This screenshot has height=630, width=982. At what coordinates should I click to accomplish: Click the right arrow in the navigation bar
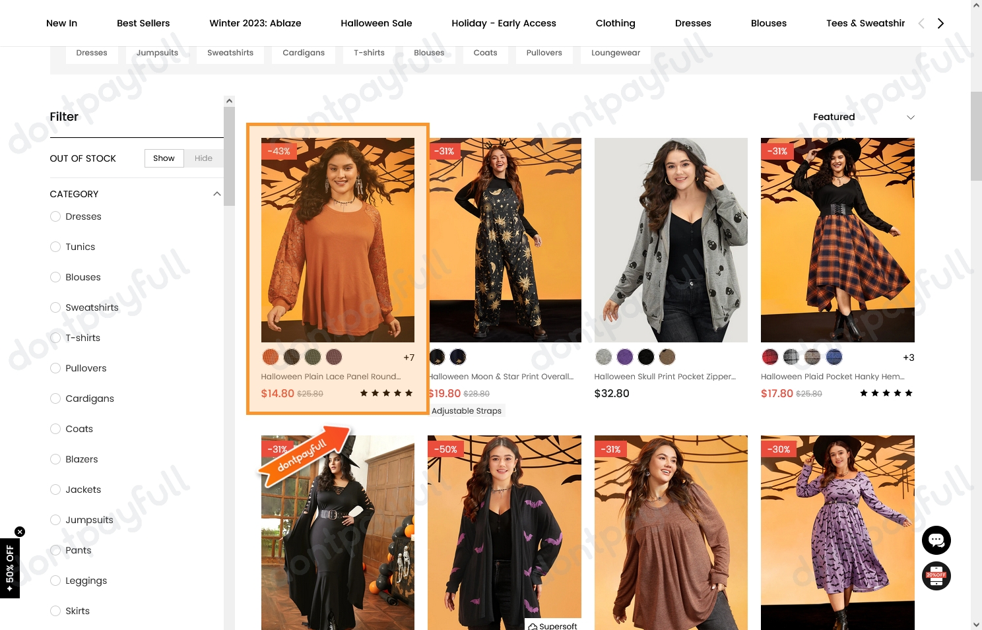940,22
